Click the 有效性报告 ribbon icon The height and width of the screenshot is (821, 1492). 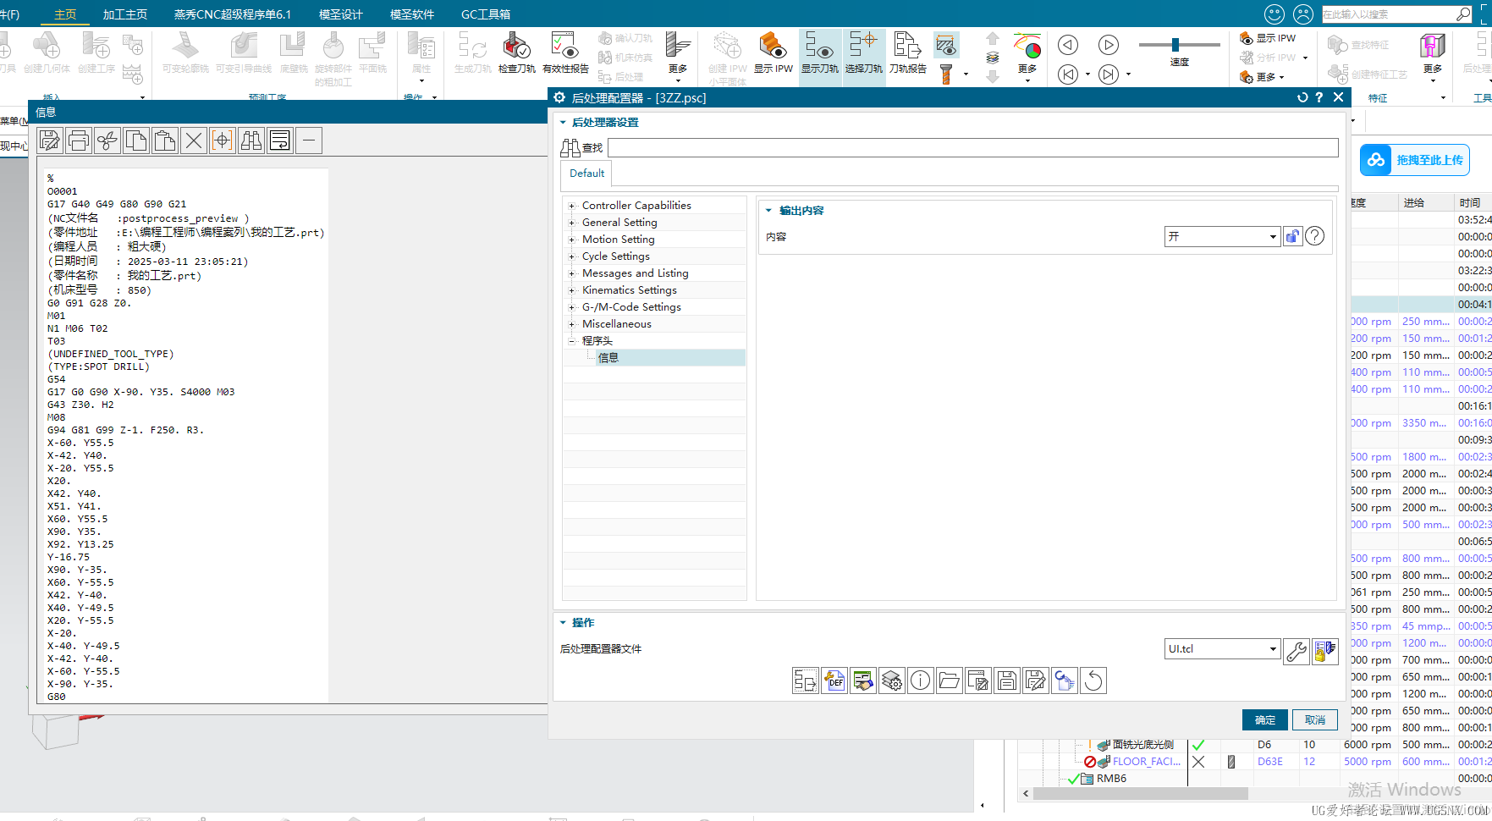tap(565, 52)
